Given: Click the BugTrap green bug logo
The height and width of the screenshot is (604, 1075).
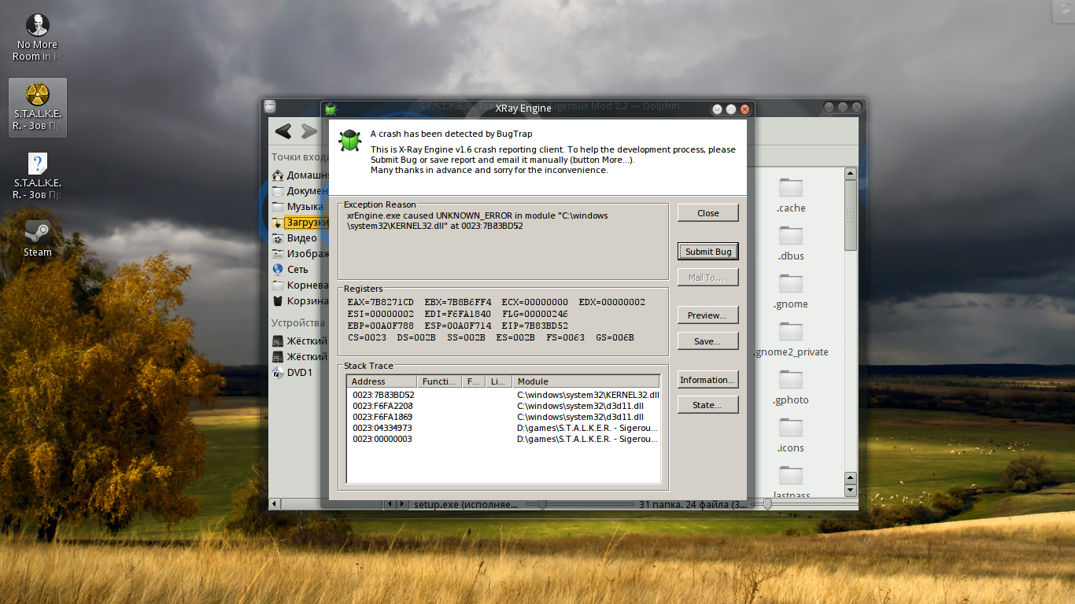Looking at the screenshot, I should point(349,141).
